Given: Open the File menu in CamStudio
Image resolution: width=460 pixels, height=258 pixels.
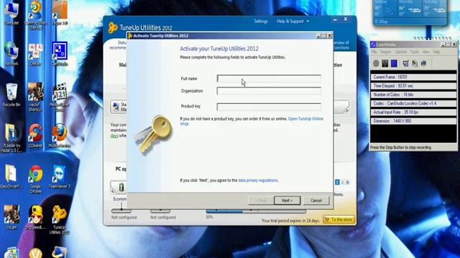Looking at the screenshot, I should (374, 52).
